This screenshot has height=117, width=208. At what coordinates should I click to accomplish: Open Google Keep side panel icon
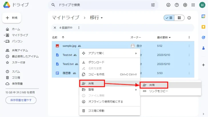pyautogui.click(x=203, y=27)
